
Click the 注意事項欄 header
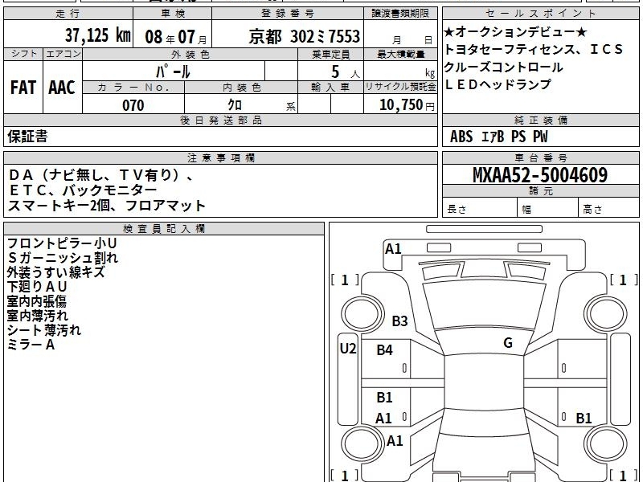(x=220, y=157)
